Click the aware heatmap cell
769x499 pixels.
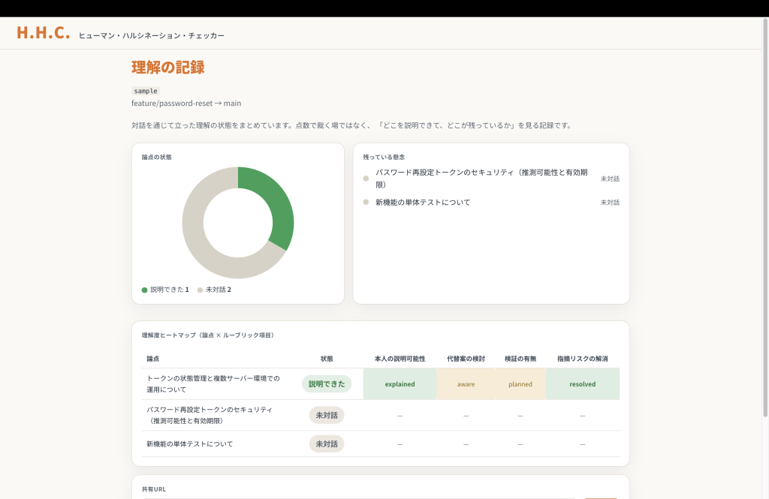[x=466, y=383]
